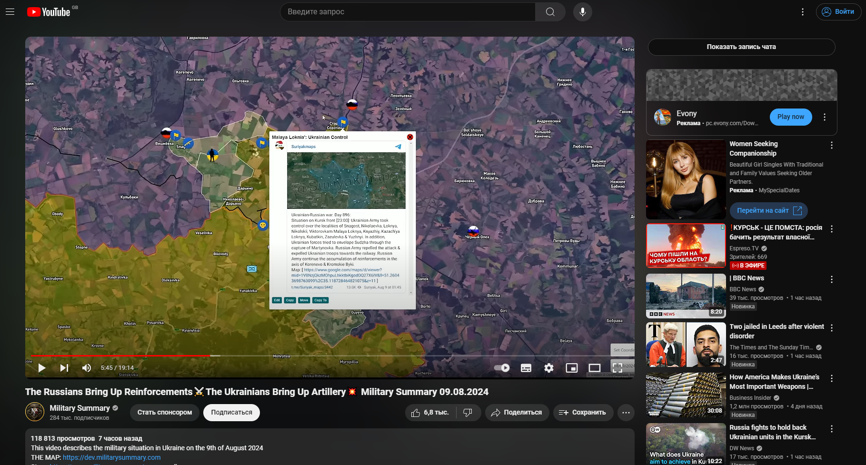This screenshot has height=465, width=866.
Task: Toggle the autoplay switch in player
Action: (502, 368)
